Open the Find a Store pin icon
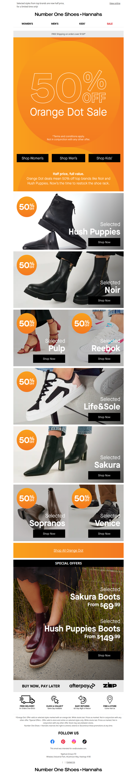The height and width of the screenshot is (774, 137). (x=110, y=699)
